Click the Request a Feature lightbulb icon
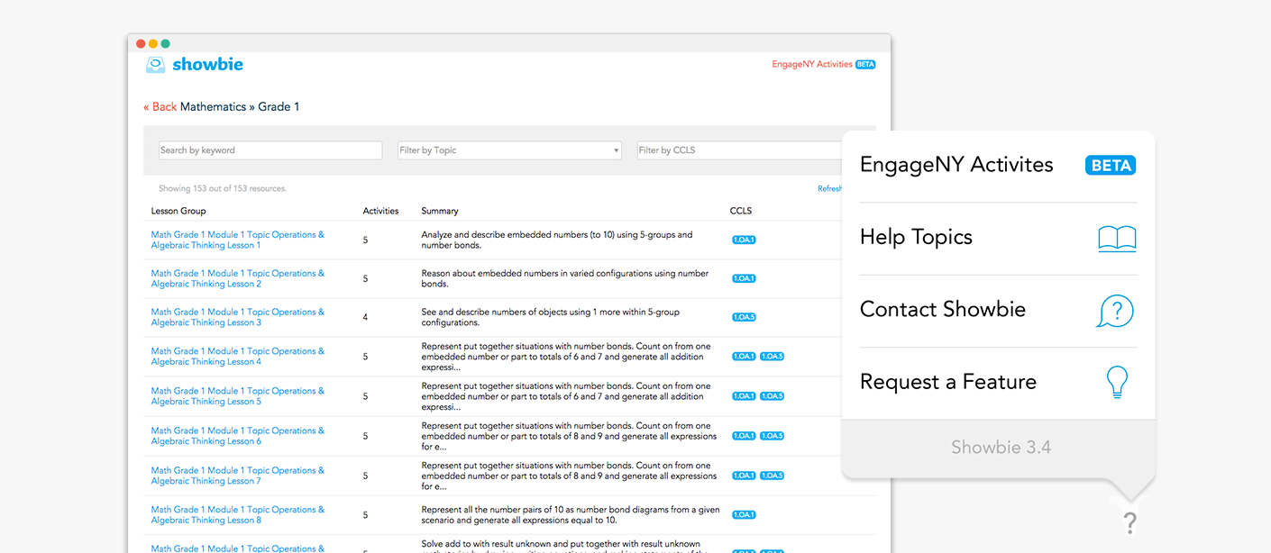The image size is (1271, 553). coord(1117,382)
